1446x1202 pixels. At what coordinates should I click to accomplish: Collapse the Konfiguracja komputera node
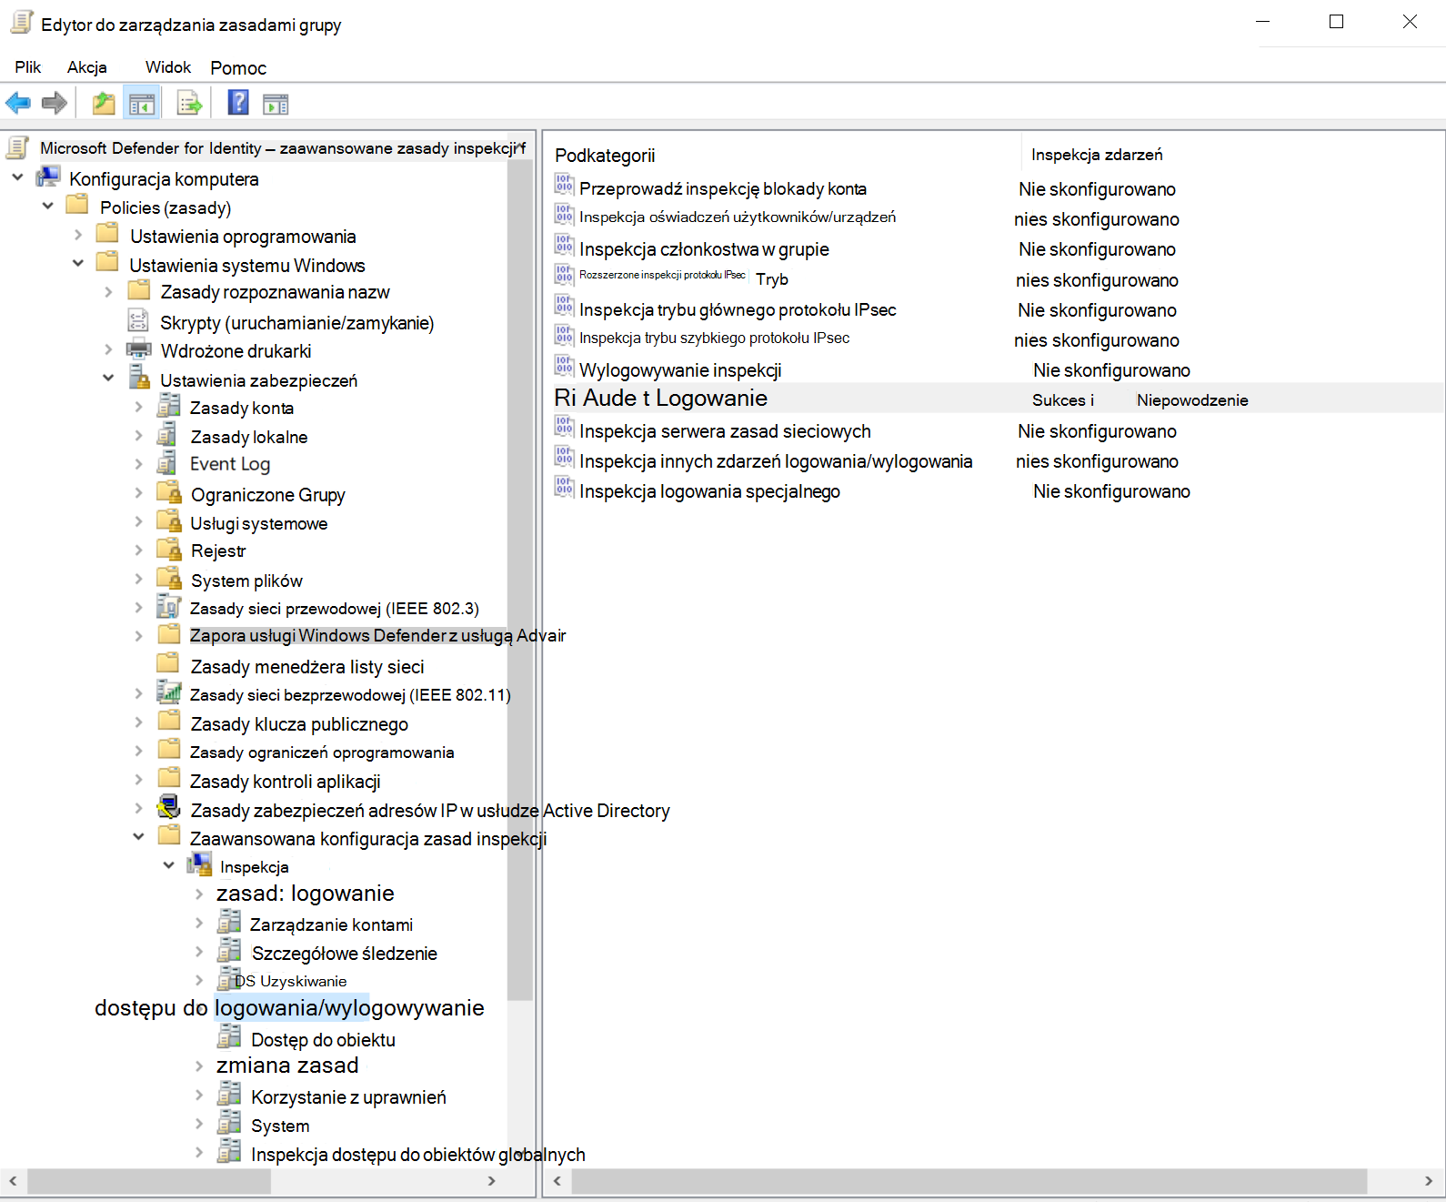[18, 177]
